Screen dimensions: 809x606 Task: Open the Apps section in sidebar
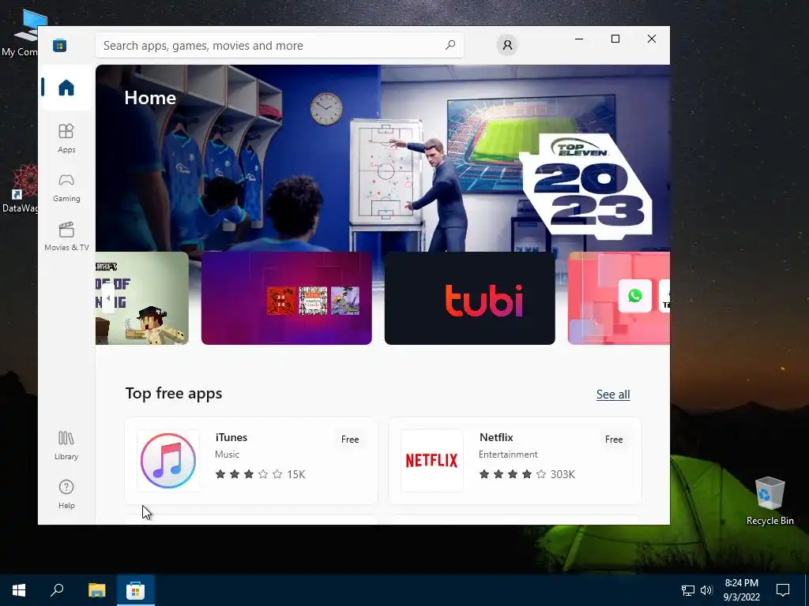[x=66, y=138]
